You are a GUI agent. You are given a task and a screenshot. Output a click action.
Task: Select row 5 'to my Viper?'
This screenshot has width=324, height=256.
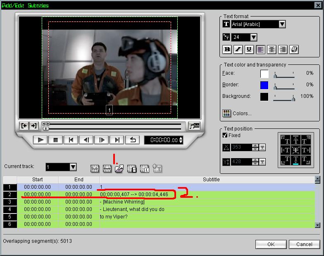click(159, 217)
